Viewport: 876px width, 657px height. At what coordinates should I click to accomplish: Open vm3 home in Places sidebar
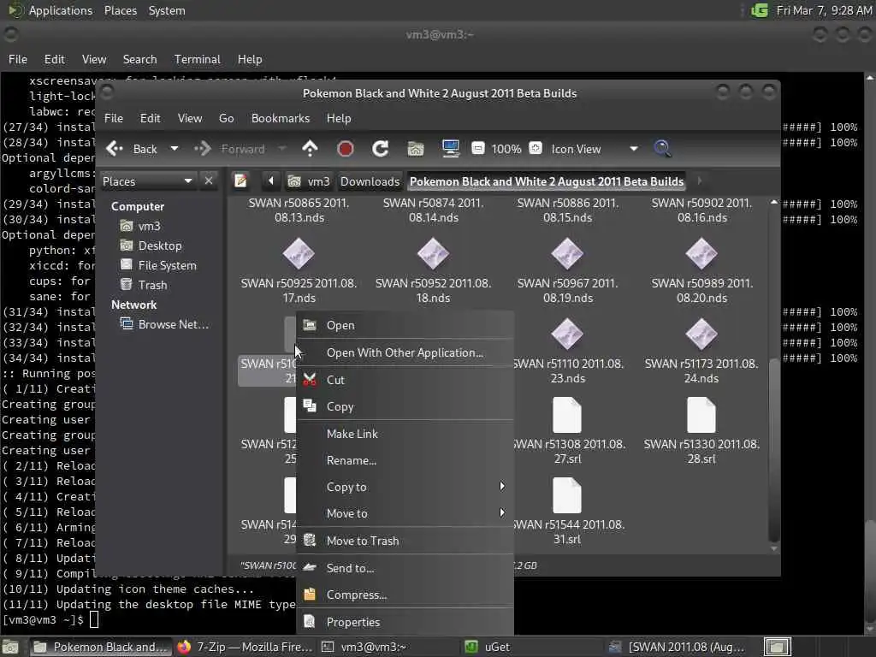click(x=149, y=226)
